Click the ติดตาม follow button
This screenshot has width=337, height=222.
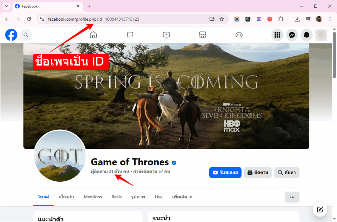point(258,172)
